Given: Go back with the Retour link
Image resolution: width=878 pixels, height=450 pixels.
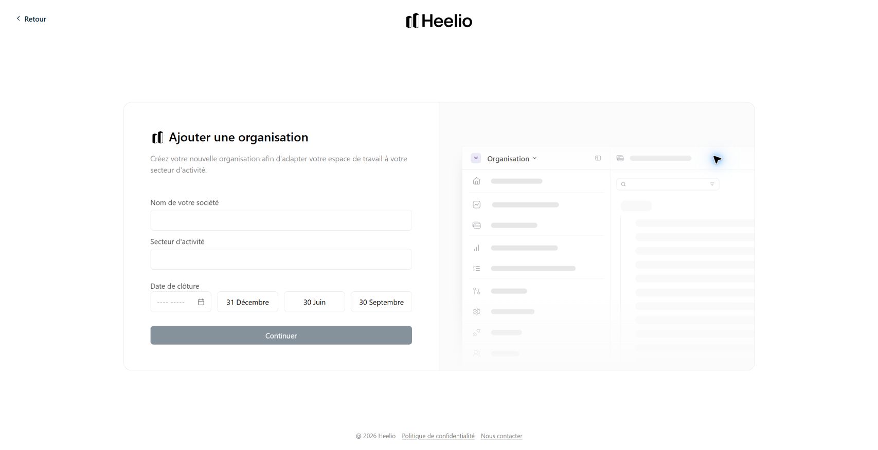Looking at the screenshot, I should (x=31, y=19).
